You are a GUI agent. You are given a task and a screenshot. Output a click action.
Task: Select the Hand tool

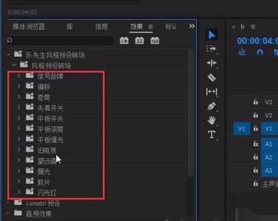click(211, 120)
